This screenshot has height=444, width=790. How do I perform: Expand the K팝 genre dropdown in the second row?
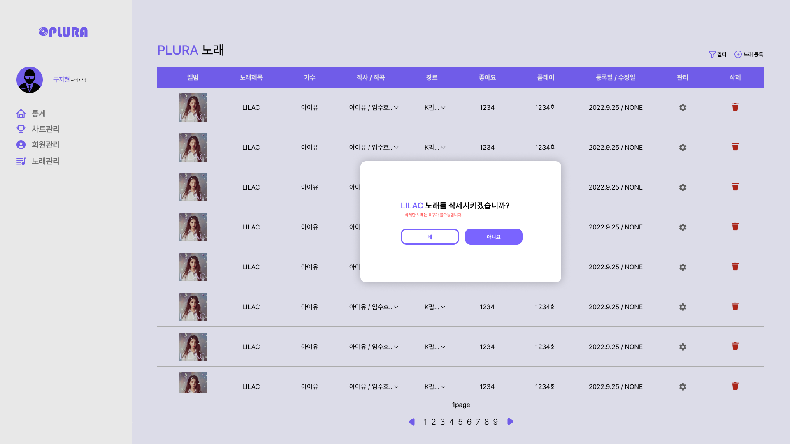click(443, 148)
